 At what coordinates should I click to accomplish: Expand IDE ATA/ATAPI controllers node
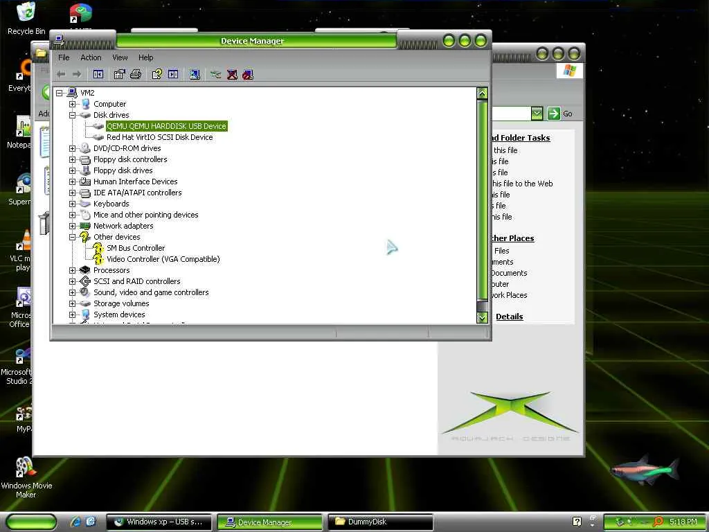[x=72, y=193]
